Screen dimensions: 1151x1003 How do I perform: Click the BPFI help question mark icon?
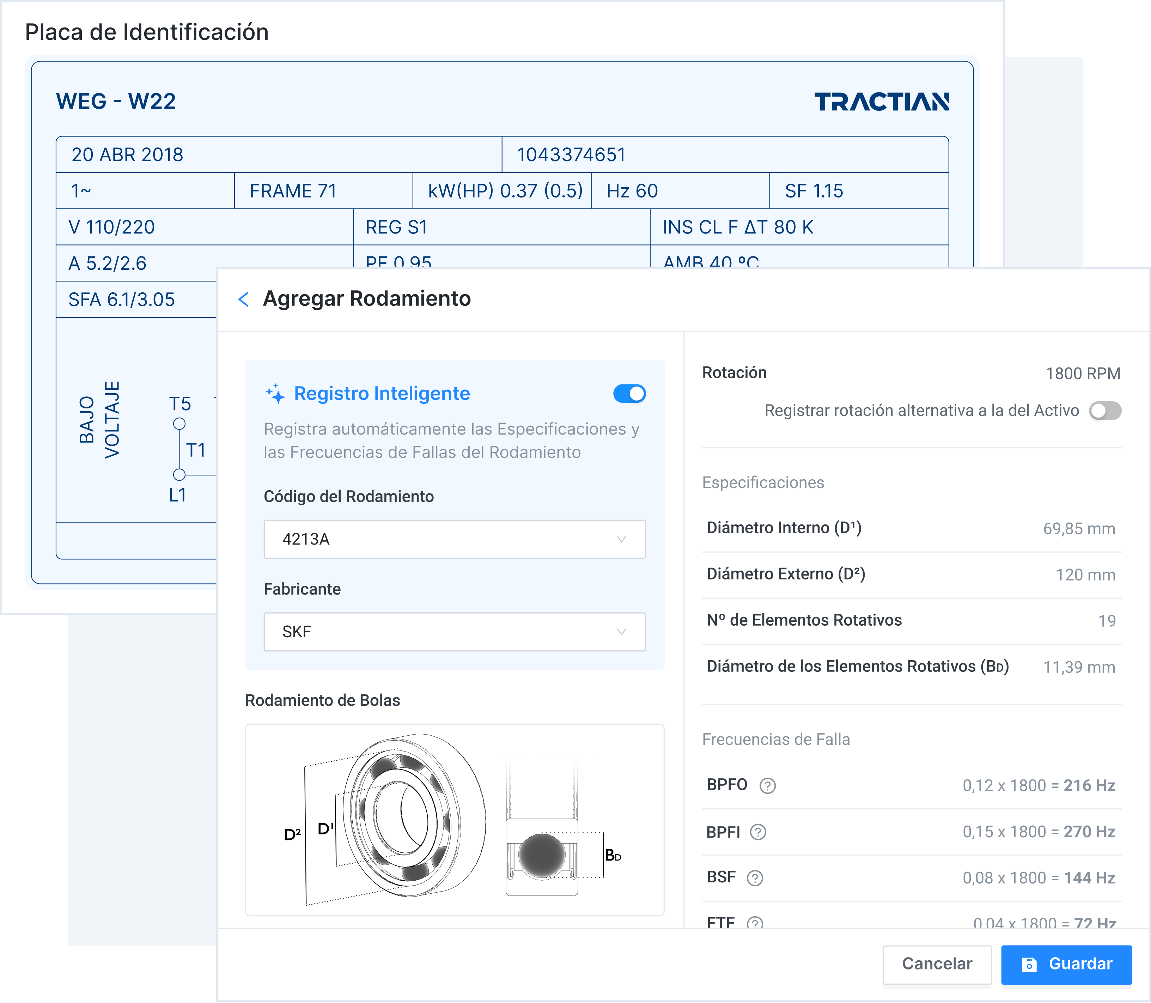pyautogui.click(x=757, y=832)
